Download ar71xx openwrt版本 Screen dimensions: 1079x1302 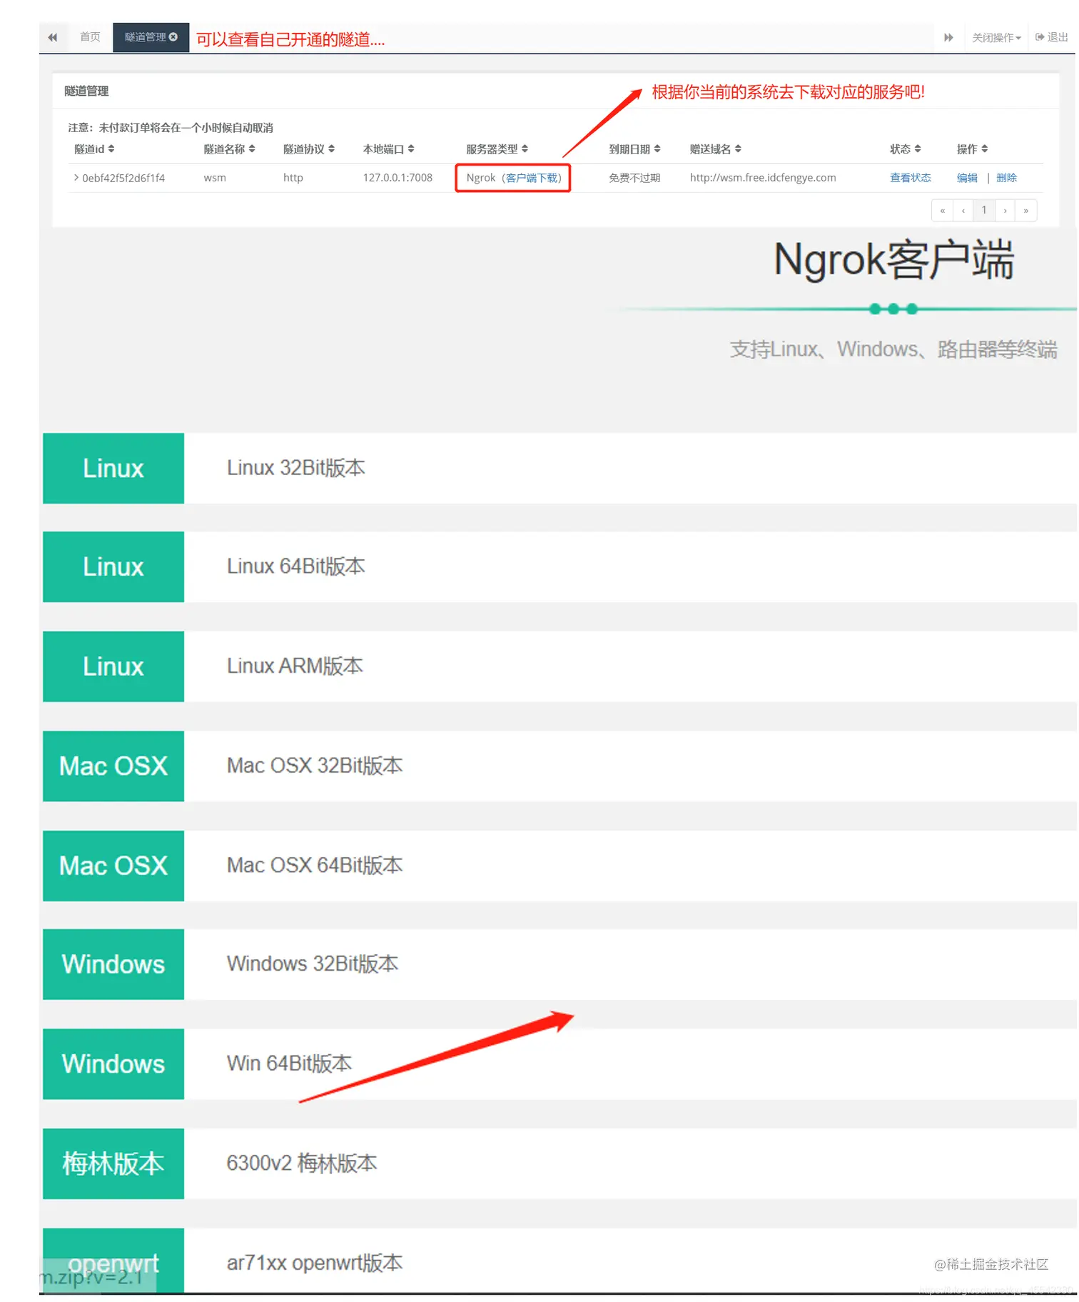click(x=315, y=1263)
